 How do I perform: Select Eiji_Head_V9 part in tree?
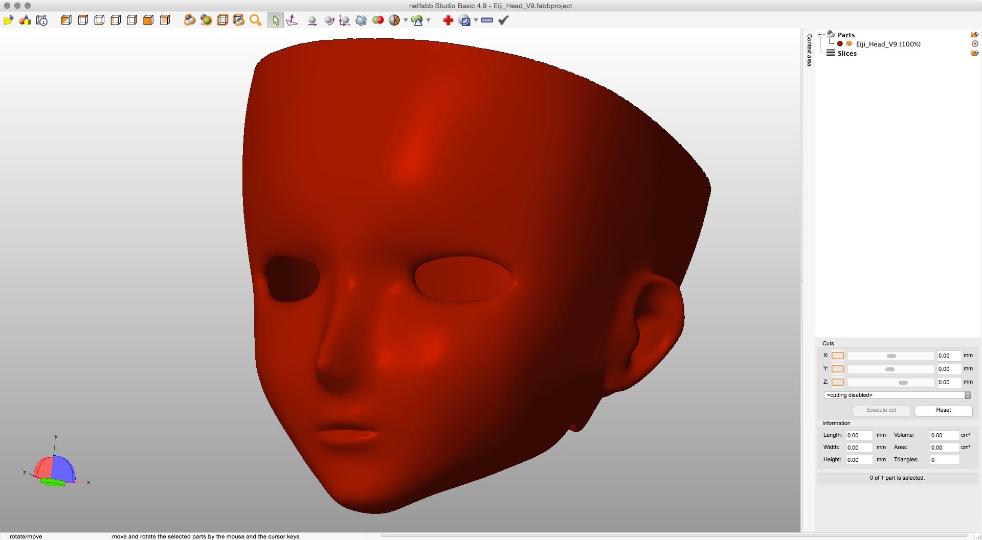(x=888, y=44)
